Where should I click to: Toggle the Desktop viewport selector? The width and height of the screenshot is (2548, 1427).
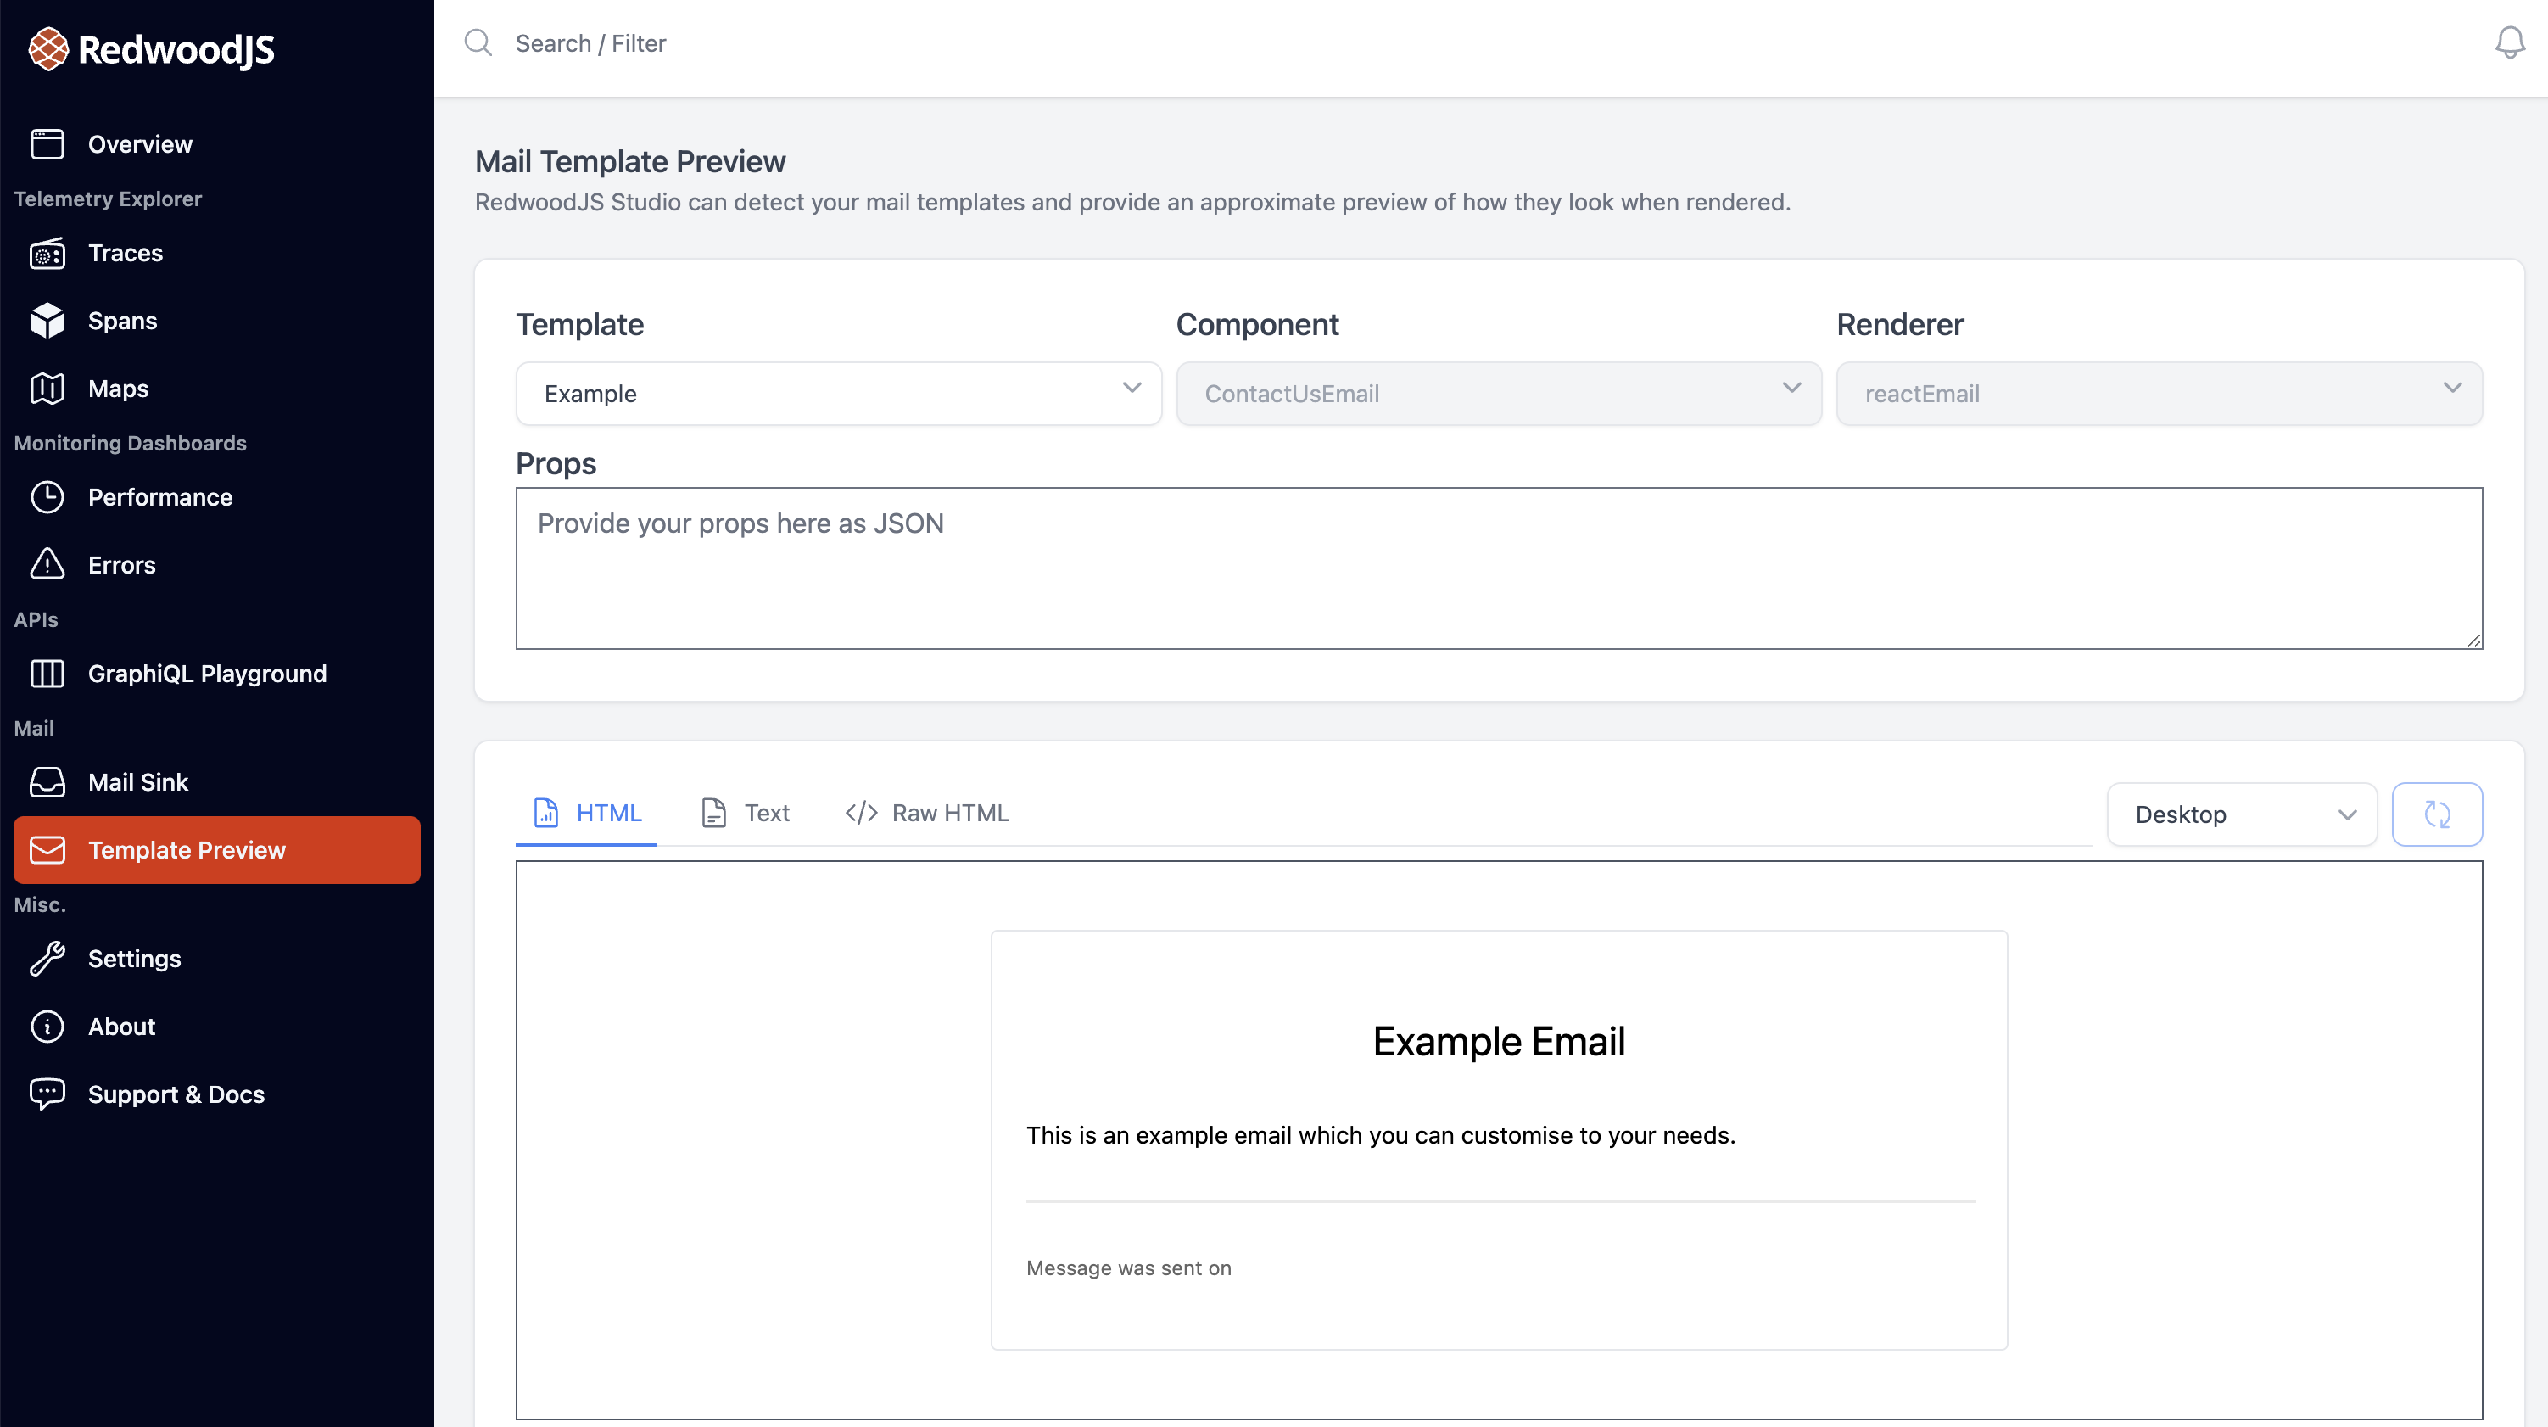(2242, 814)
